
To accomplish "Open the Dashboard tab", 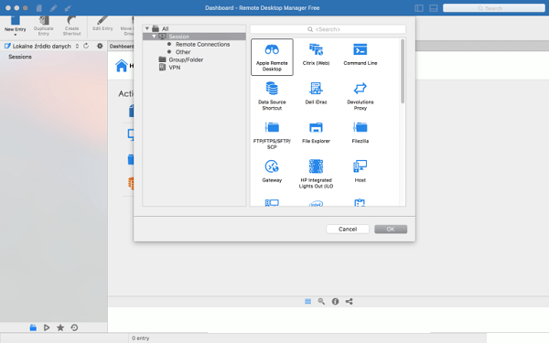I will pos(121,46).
